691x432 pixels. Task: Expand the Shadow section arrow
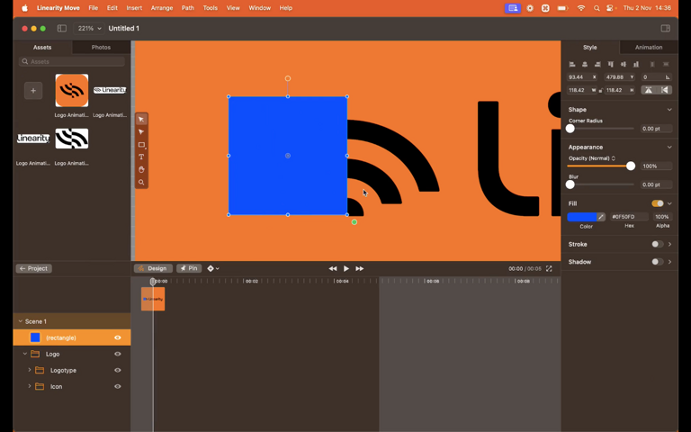click(669, 262)
